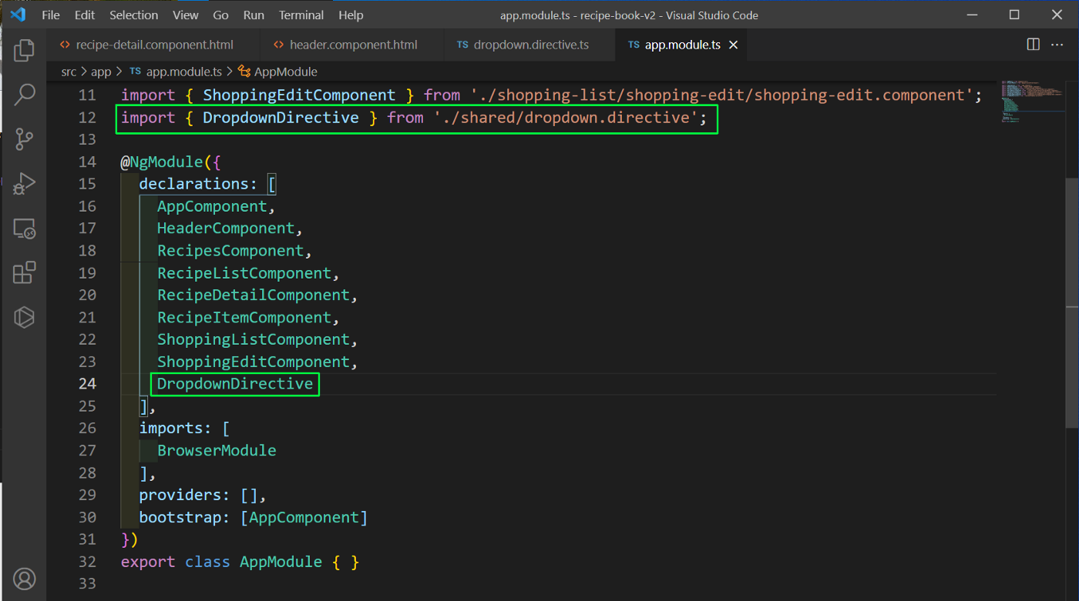Open the Run and Debug view
The height and width of the screenshot is (601, 1079).
(24, 184)
